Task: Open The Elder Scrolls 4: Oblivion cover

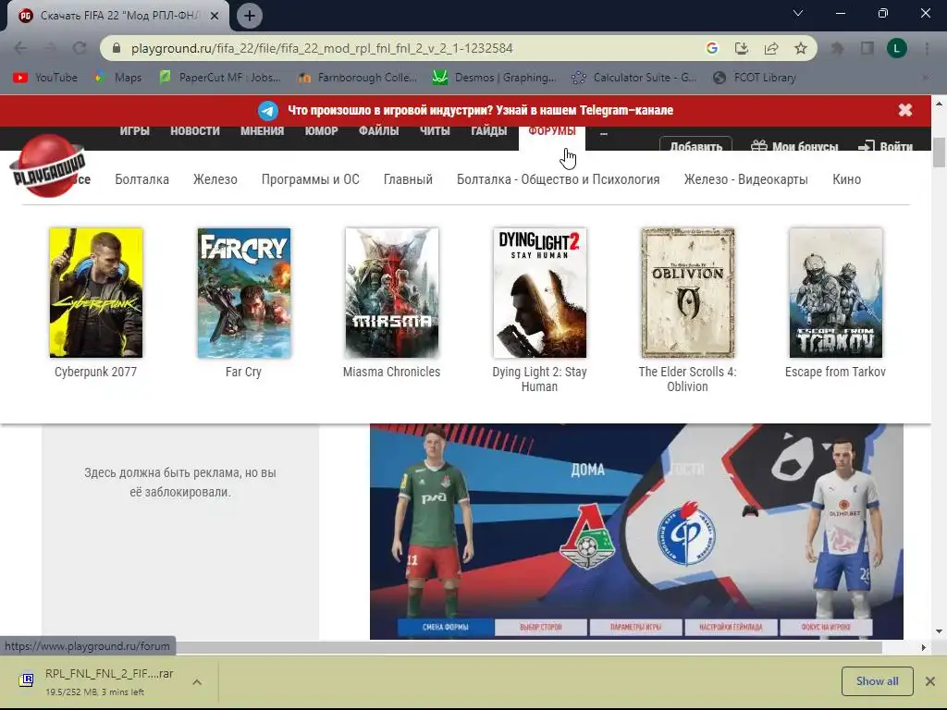Action: tap(688, 293)
